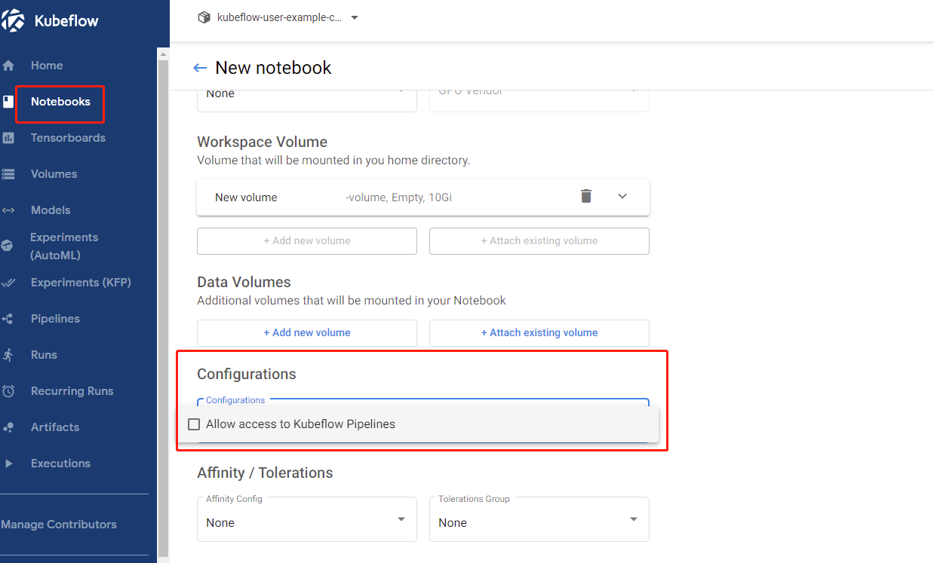Click the Pipelines graph icon
Screen dimensions: 934x563
(8, 319)
